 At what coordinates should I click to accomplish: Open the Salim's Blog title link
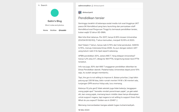55,21
